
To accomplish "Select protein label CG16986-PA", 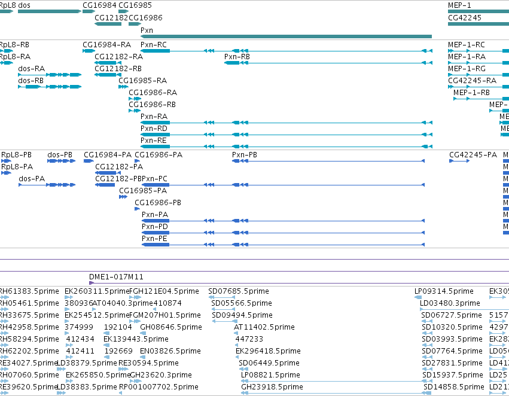I will [159, 155].
